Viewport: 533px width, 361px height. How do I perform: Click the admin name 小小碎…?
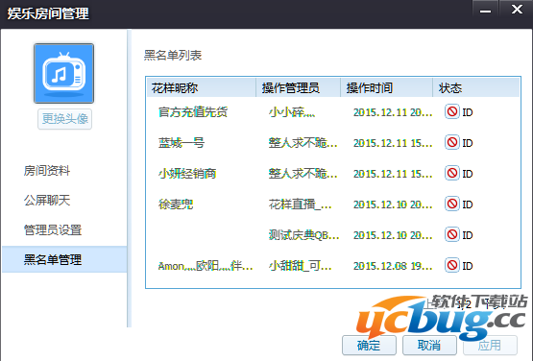coord(292,111)
